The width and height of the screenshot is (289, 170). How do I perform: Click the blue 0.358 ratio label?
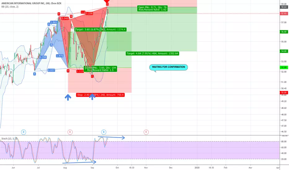(x=43, y=57)
